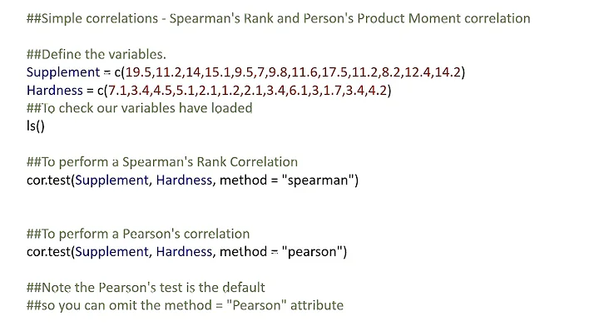Click the "##To check our variables have loaded" comment
This screenshot has height=336, width=599.
coord(139,108)
